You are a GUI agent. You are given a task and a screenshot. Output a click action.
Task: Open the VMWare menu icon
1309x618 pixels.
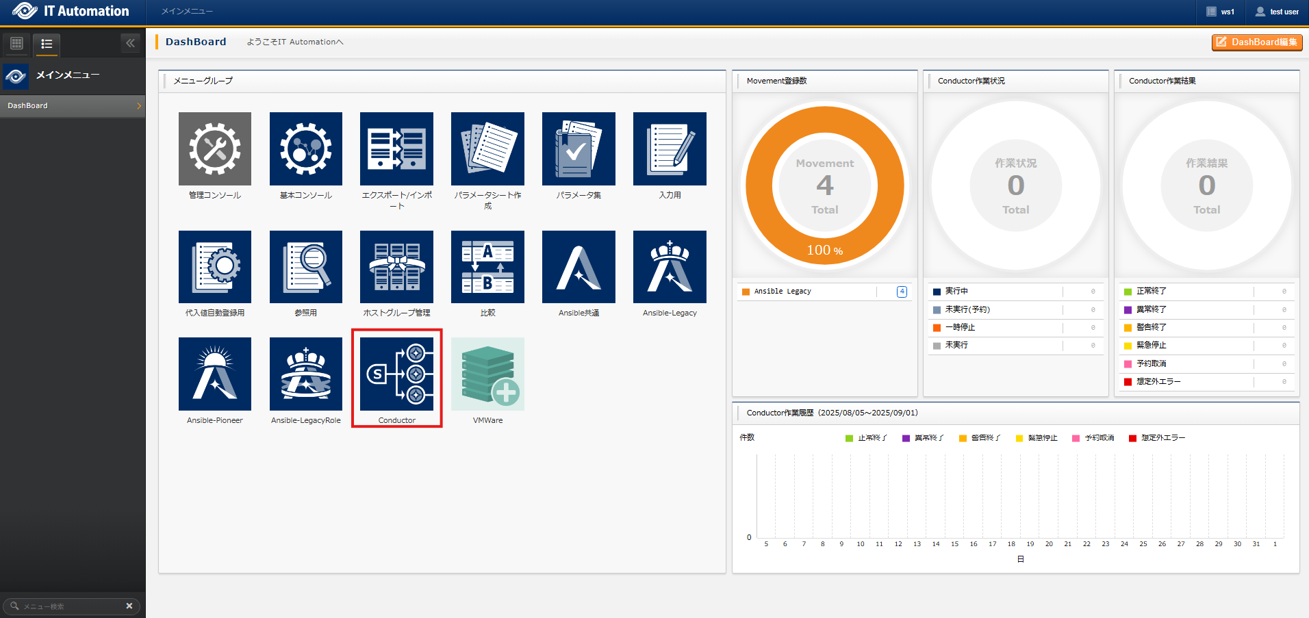[487, 374]
